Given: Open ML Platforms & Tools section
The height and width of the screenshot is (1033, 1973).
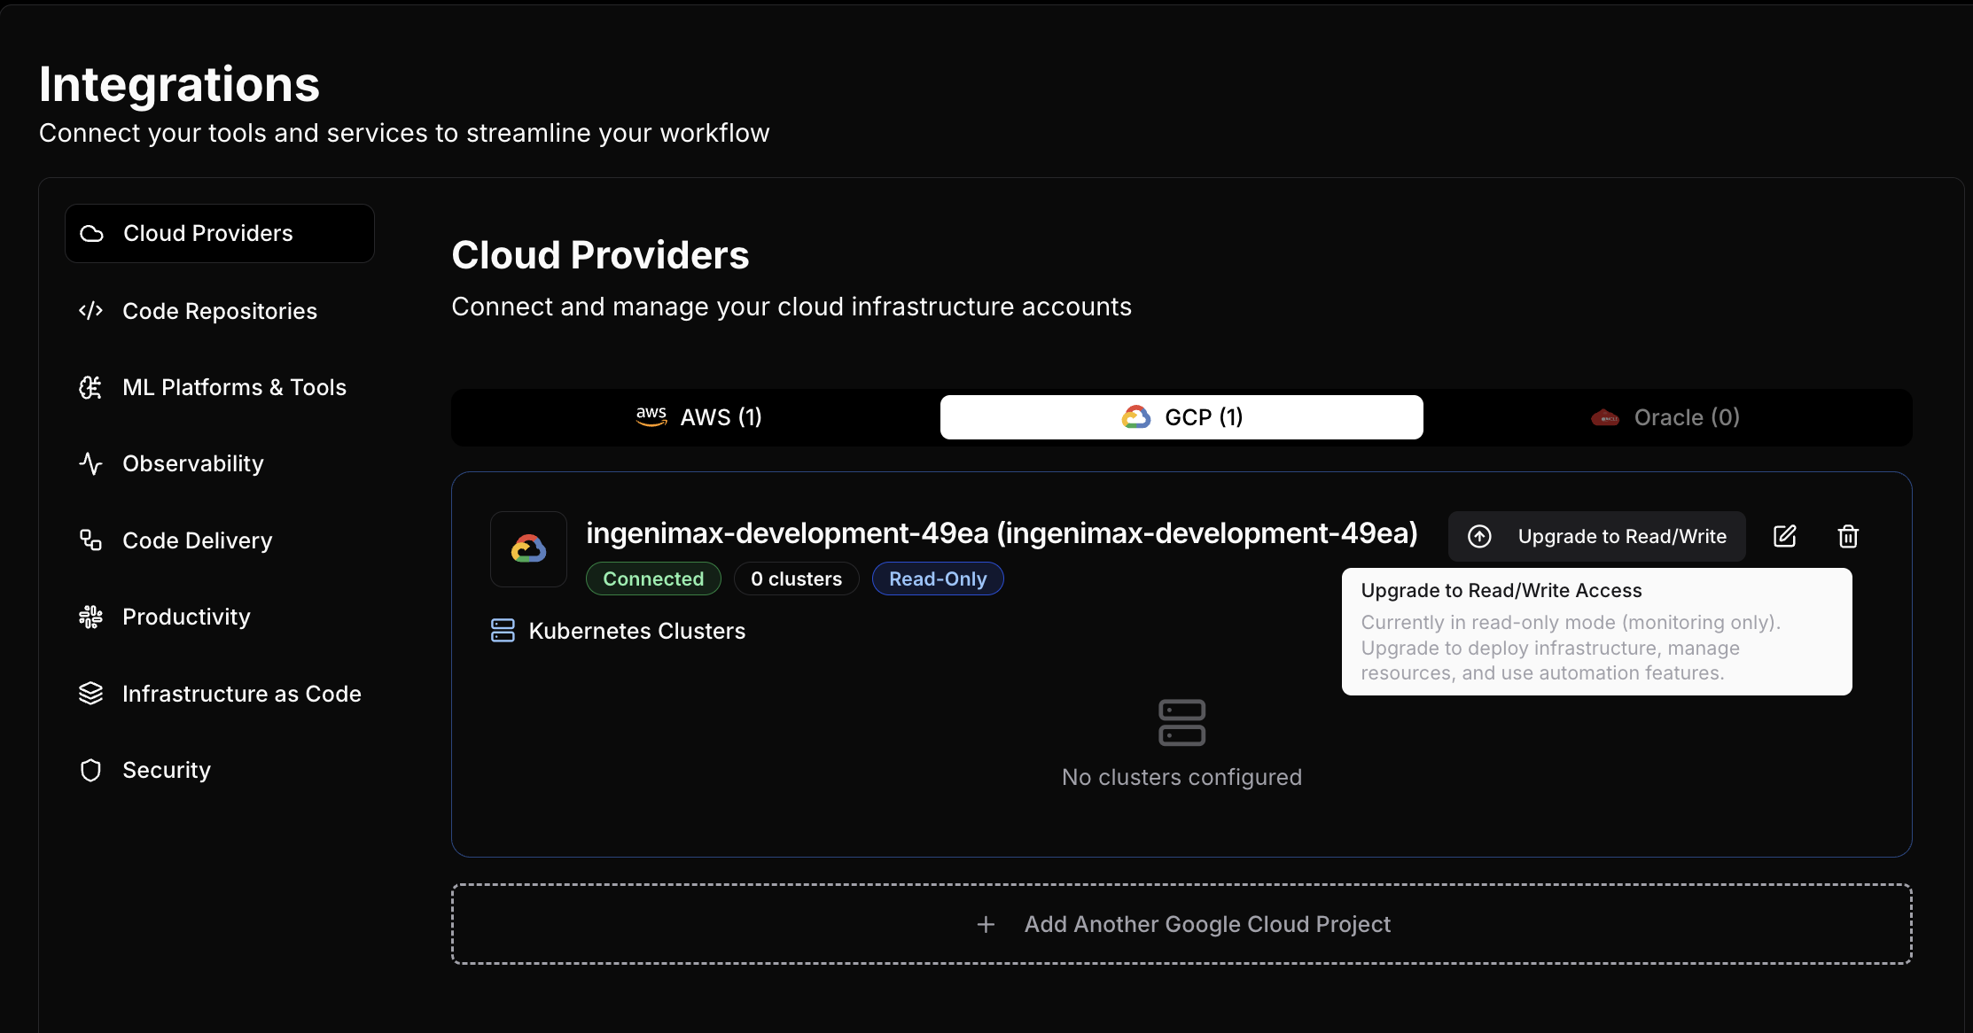Looking at the screenshot, I should tap(234, 387).
